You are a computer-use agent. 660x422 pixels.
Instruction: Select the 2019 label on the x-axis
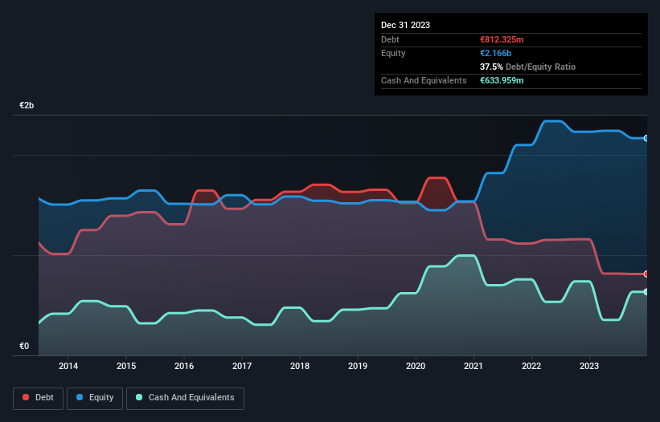tap(358, 366)
